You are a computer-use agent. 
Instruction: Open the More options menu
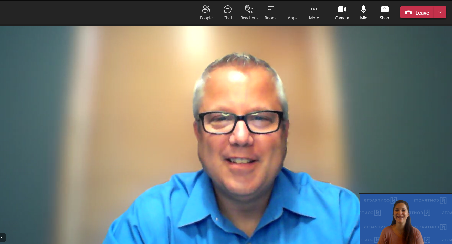tap(314, 13)
